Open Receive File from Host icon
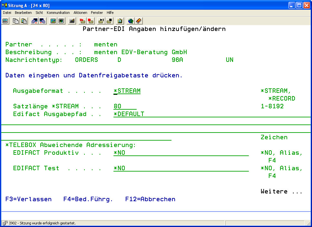Screen dimensions: 312x227 42,21
